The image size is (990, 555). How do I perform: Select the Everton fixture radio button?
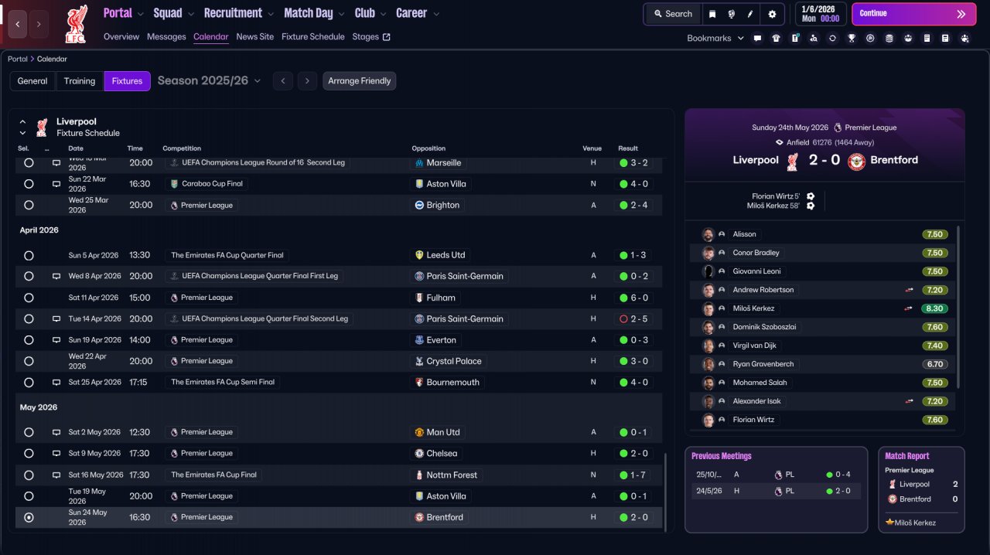click(29, 340)
